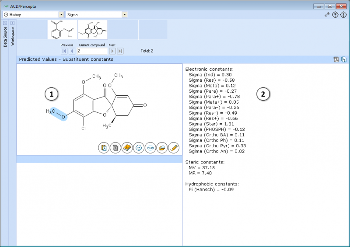This screenshot has width=350, height=247.
Task: Click the question mark help icon
Action: pos(335,15)
